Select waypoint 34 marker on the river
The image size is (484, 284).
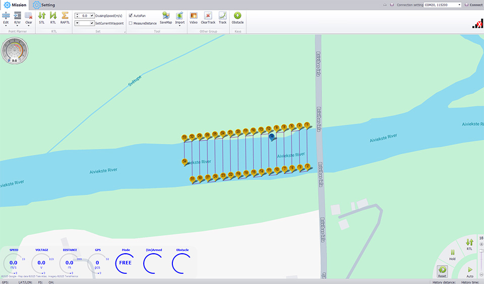[x=185, y=162]
